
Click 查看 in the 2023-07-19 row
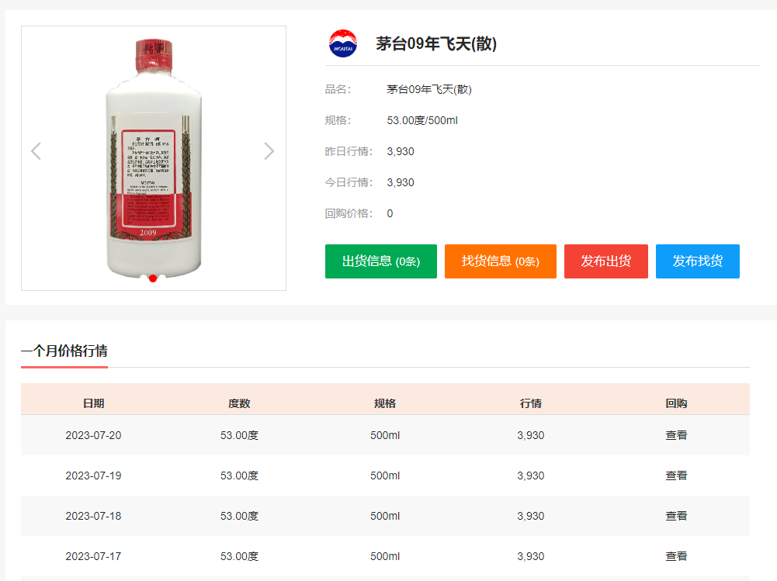pos(675,476)
